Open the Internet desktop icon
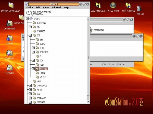This screenshot has width=153, height=114. [9, 39]
